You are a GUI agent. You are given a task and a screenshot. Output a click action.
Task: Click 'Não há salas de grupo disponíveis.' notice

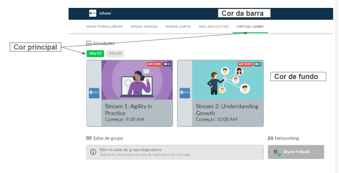[x=131, y=150]
